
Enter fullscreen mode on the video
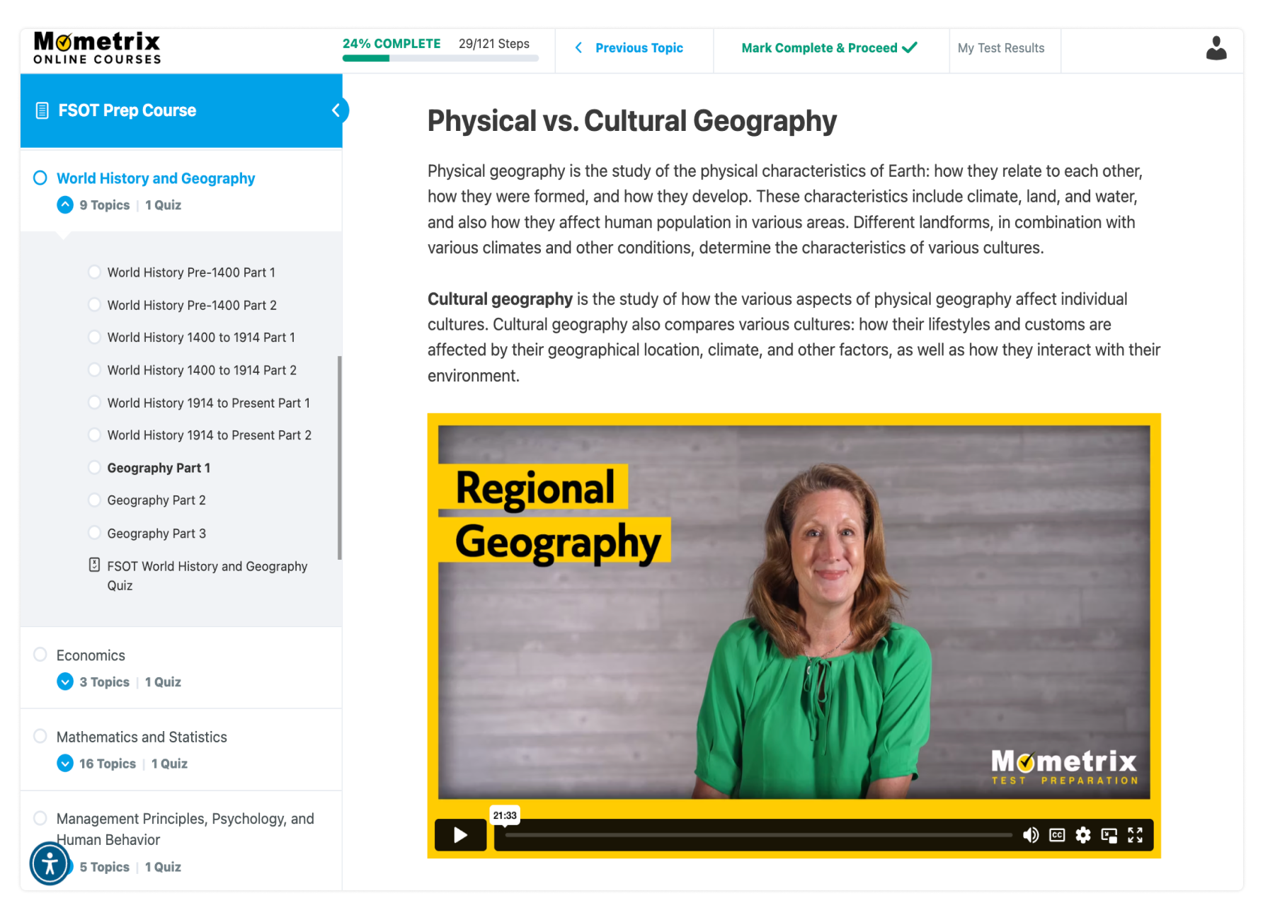pyautogui.click(x=1135, y=835)
